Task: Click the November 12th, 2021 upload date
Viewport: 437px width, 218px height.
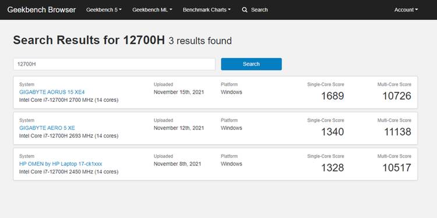Action: 179,128
